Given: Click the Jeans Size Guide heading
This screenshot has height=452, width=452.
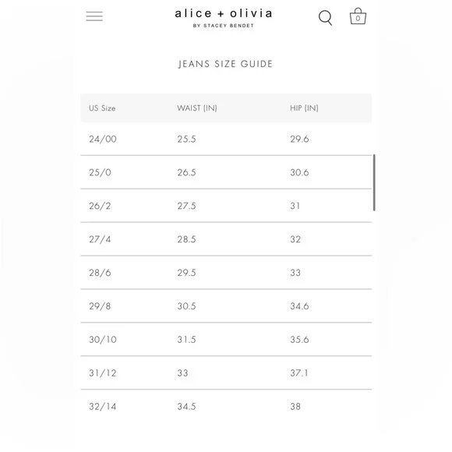Looking at the screenshot, I should click(225, 64).
